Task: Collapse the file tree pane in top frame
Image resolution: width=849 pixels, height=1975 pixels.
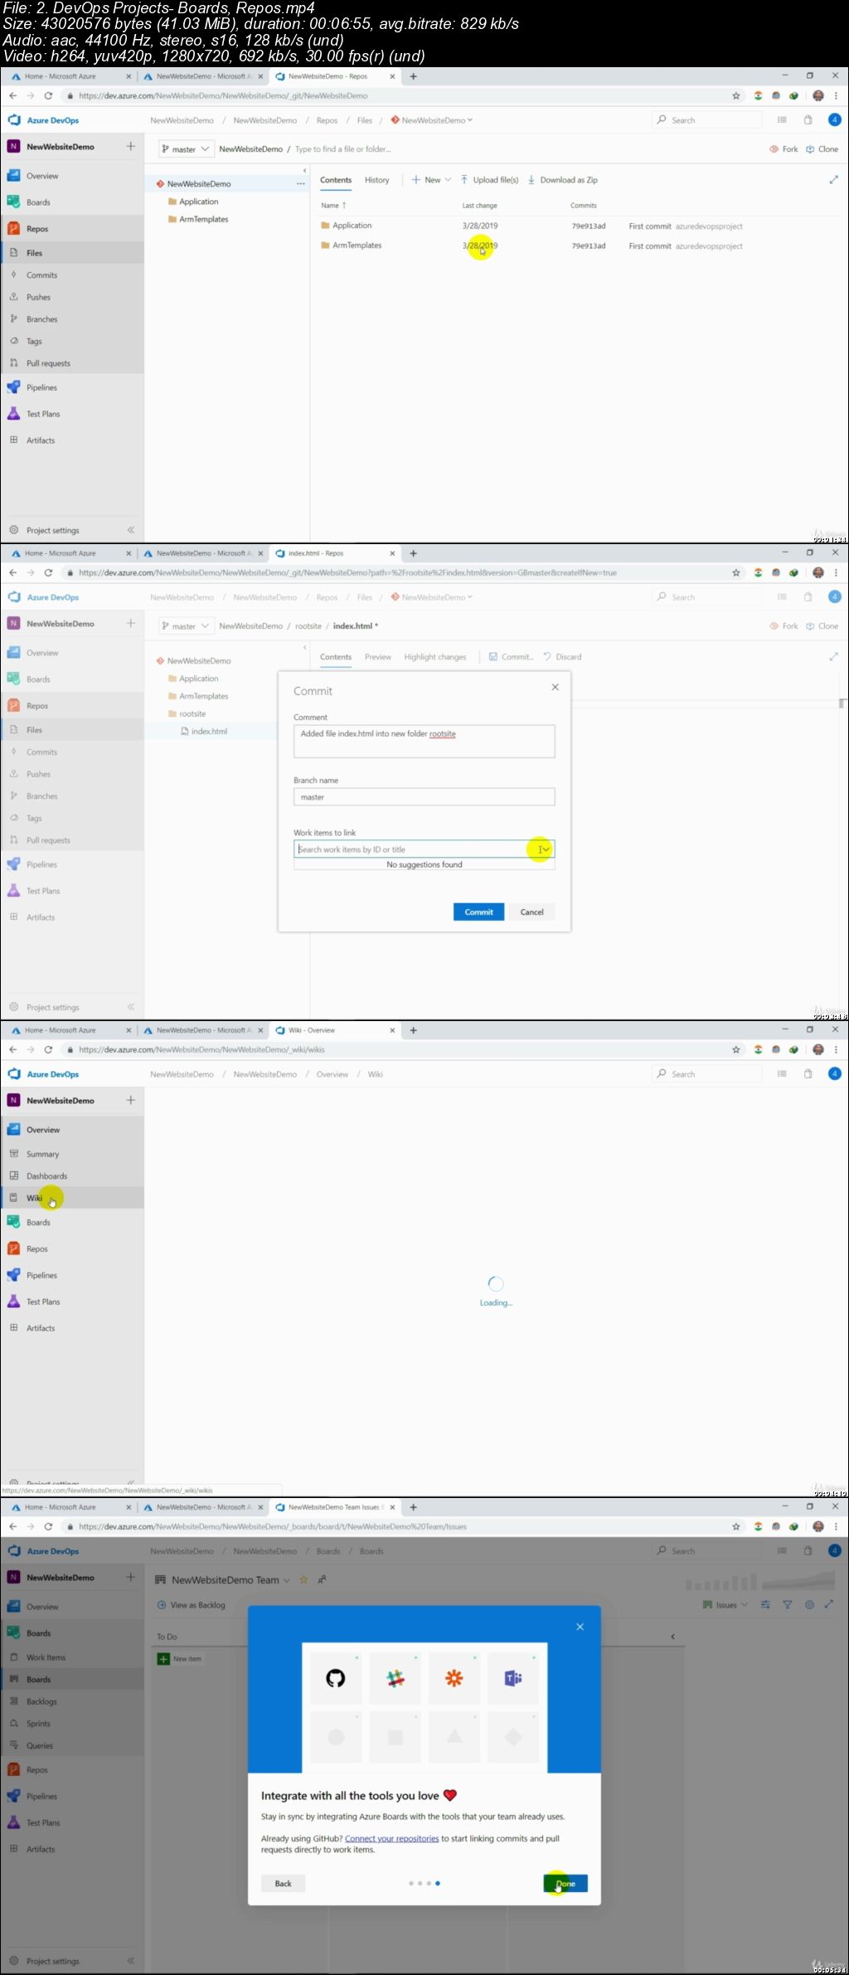Action: click(x=304, y=170)
